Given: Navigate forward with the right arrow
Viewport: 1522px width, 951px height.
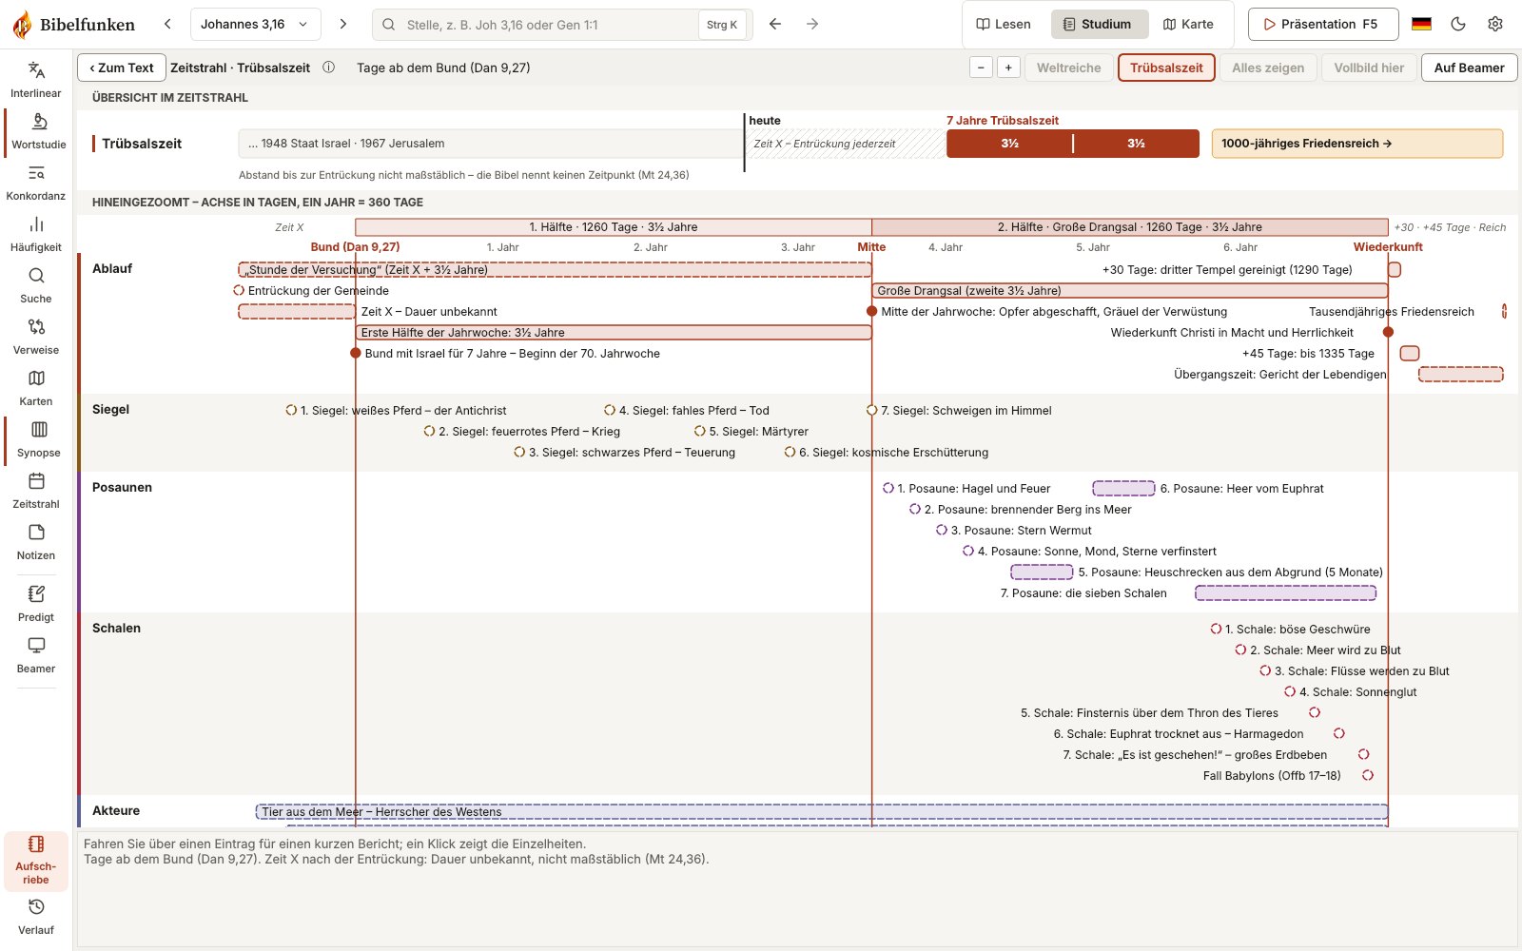Looking at the screenshot, I should pyautogui.click(x=812, y=24).
